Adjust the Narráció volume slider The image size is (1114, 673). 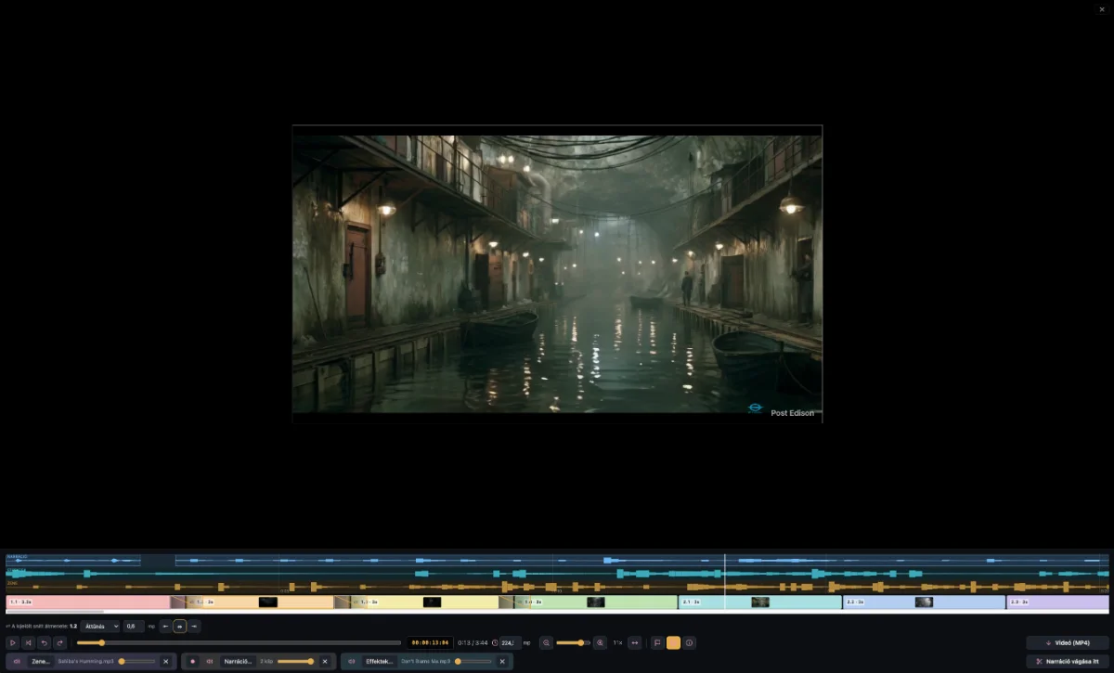point(296,662)
